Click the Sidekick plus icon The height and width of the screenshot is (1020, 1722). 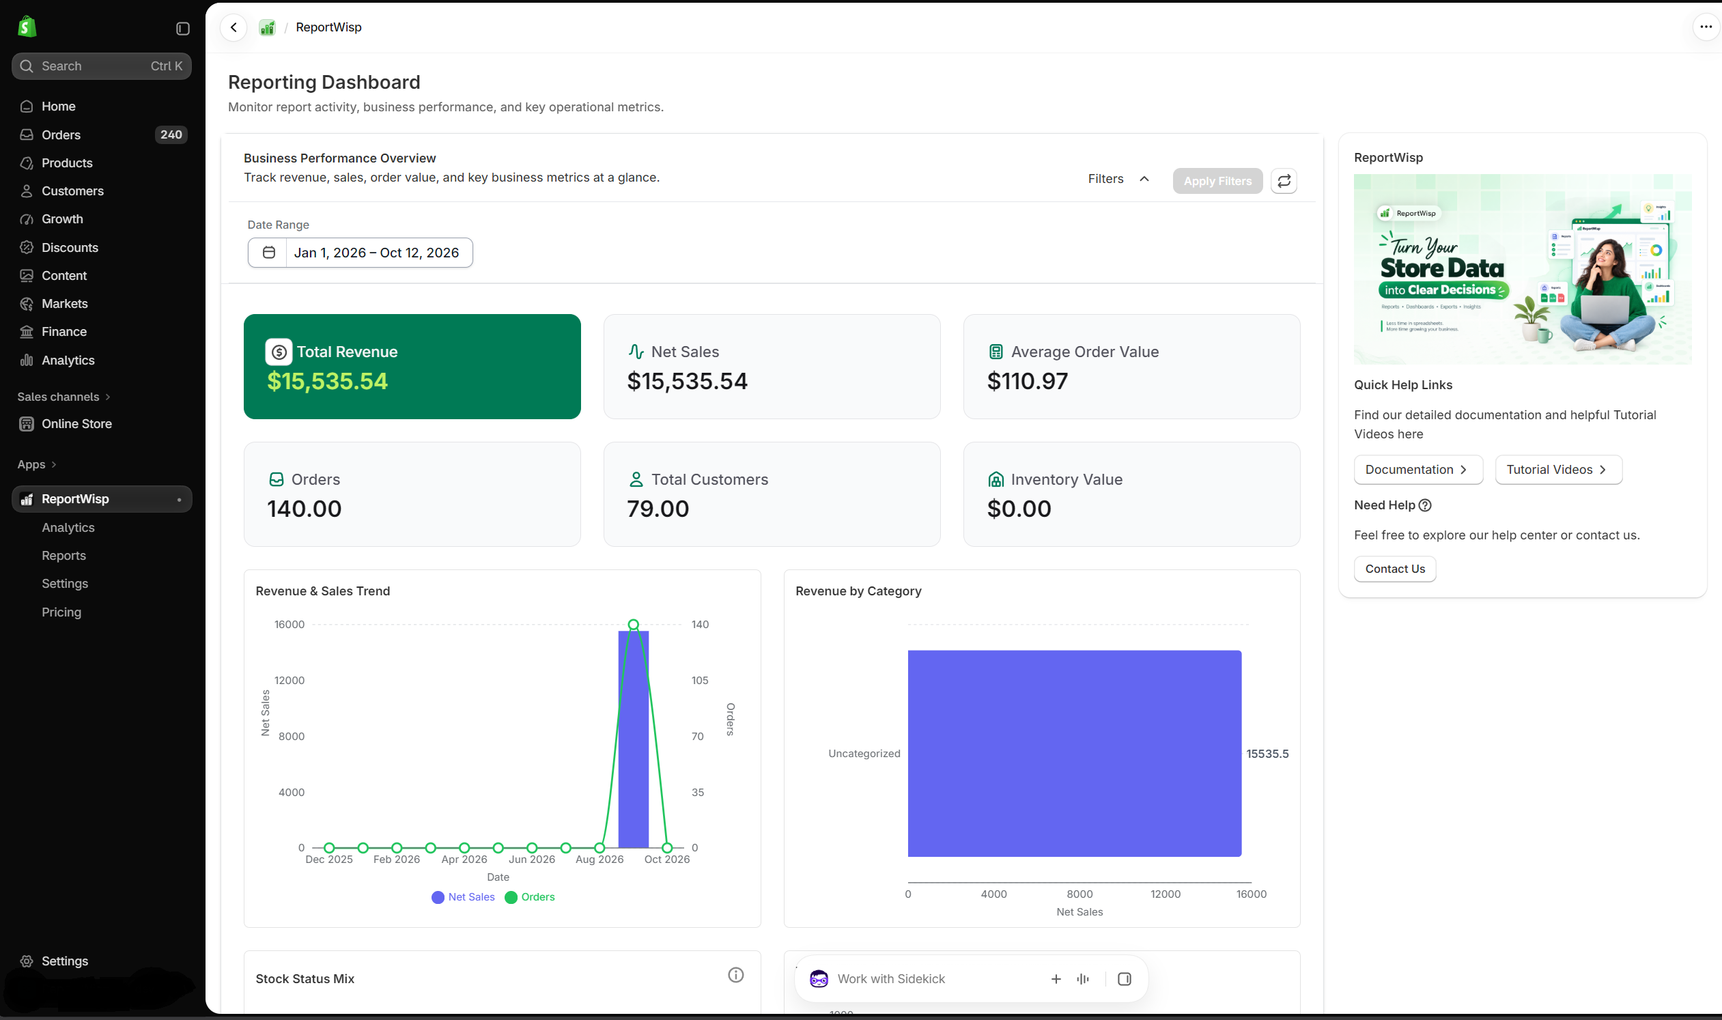pyautogui.click(x=1056, y=979)
